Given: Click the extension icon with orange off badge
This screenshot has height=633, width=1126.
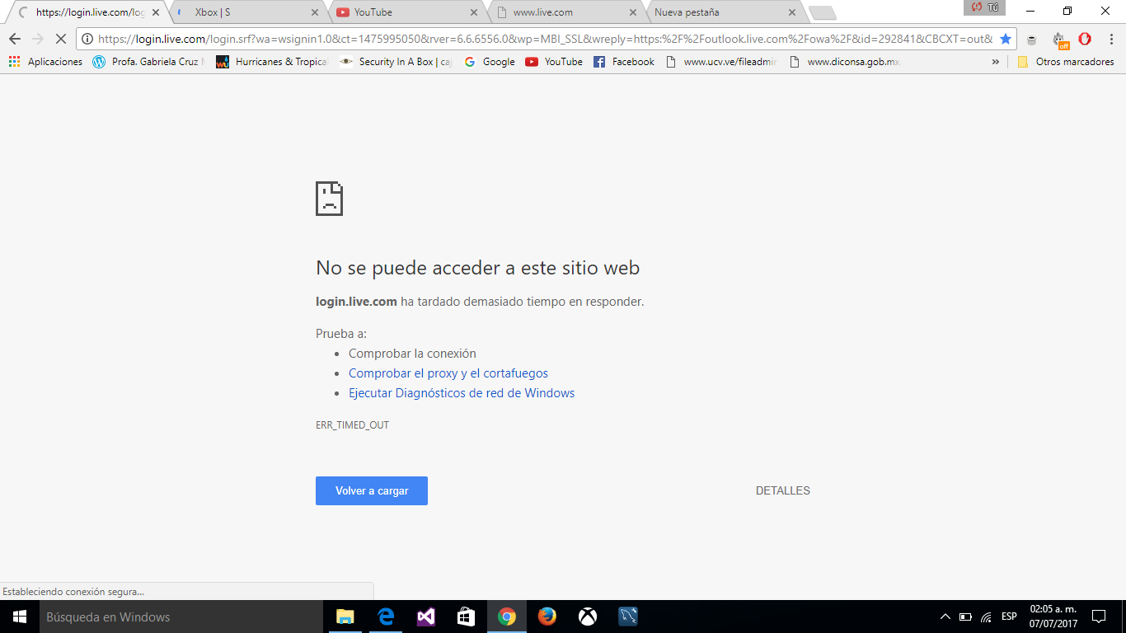Looking at the screenshot, I should pyautogui.click(x=1059, y=40).
